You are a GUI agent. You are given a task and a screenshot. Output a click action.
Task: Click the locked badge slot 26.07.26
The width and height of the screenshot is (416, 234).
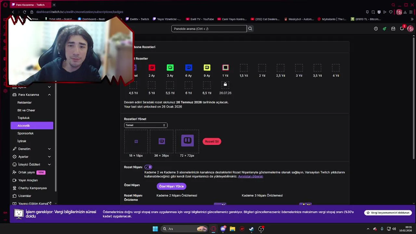click(x=225, y=85)
